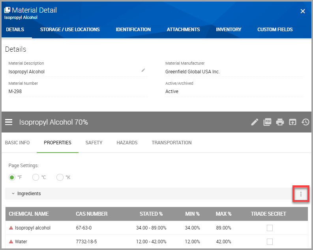
Task: Click the Stated % column header
Action: 151,214
